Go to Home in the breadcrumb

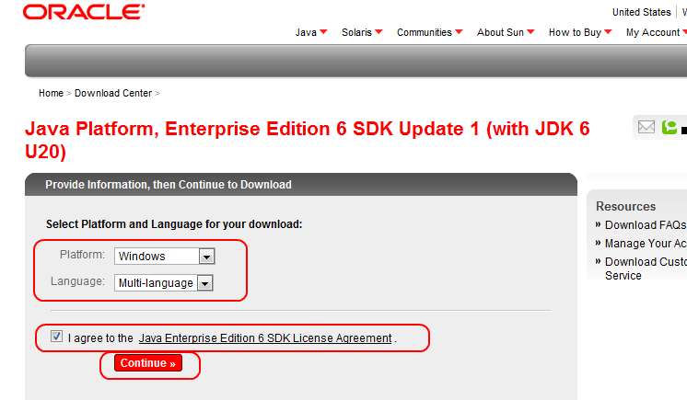tap(51, 93)
